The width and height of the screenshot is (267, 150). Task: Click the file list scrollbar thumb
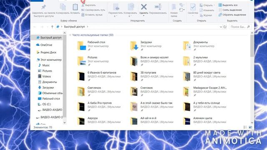252,45
